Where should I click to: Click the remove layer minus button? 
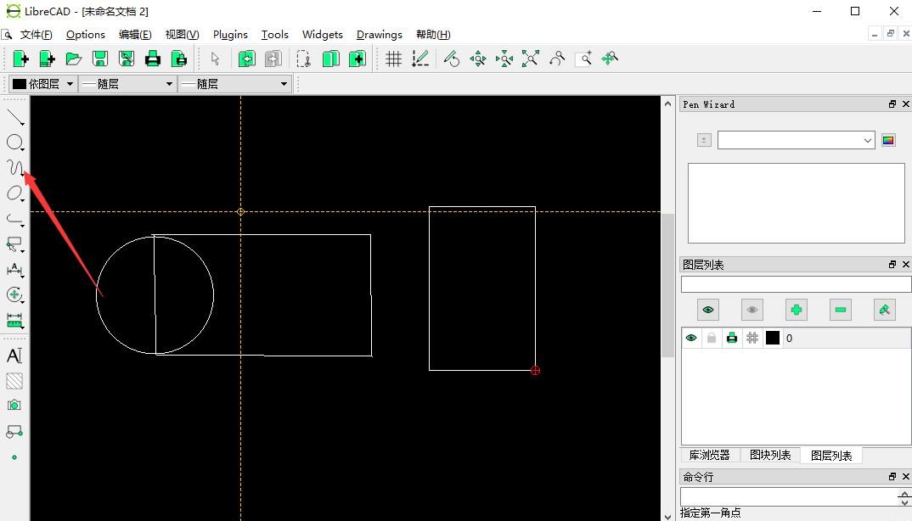coord(840,310)
